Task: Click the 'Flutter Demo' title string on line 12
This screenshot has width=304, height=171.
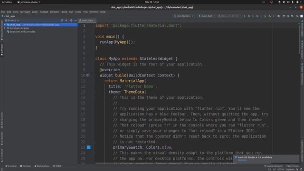Action: click(x=140, y=86)
